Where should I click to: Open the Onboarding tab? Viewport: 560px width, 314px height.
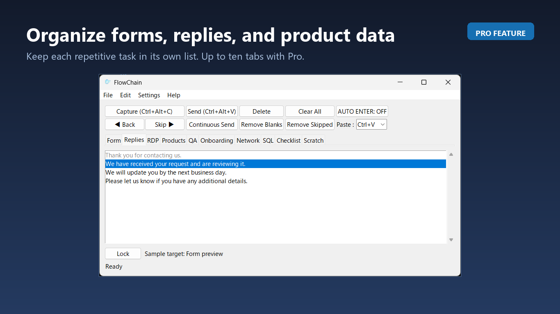click(x=216, y=140)
